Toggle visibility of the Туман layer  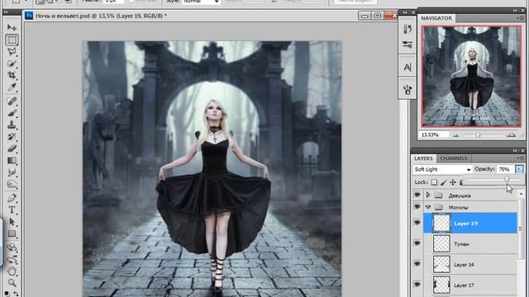point(417,243)
